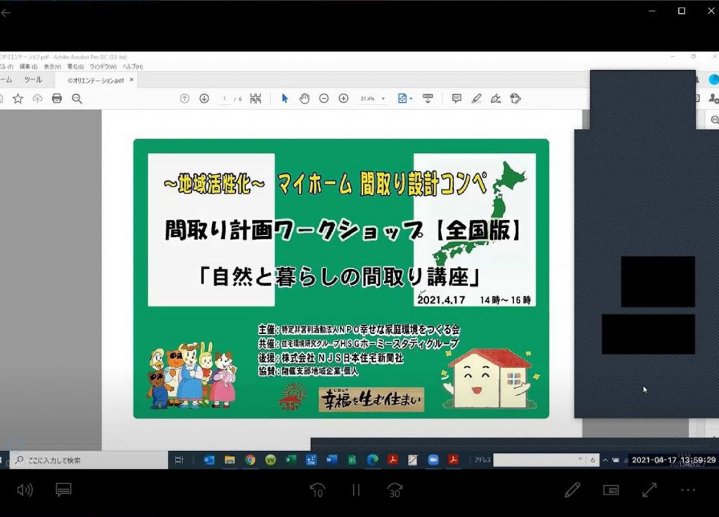
Task: Open Word from the taskbar
Action: 331,459
